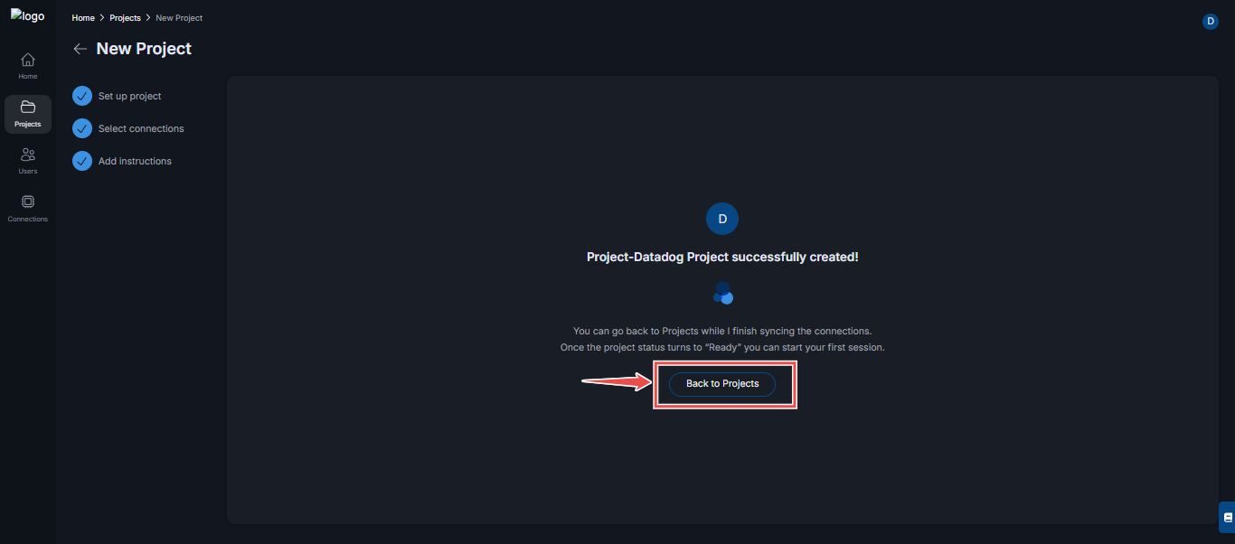Viewport: 1235px width, 544px height.
Task: Click the back arrow beside New Project
Action: click(80, 49)
